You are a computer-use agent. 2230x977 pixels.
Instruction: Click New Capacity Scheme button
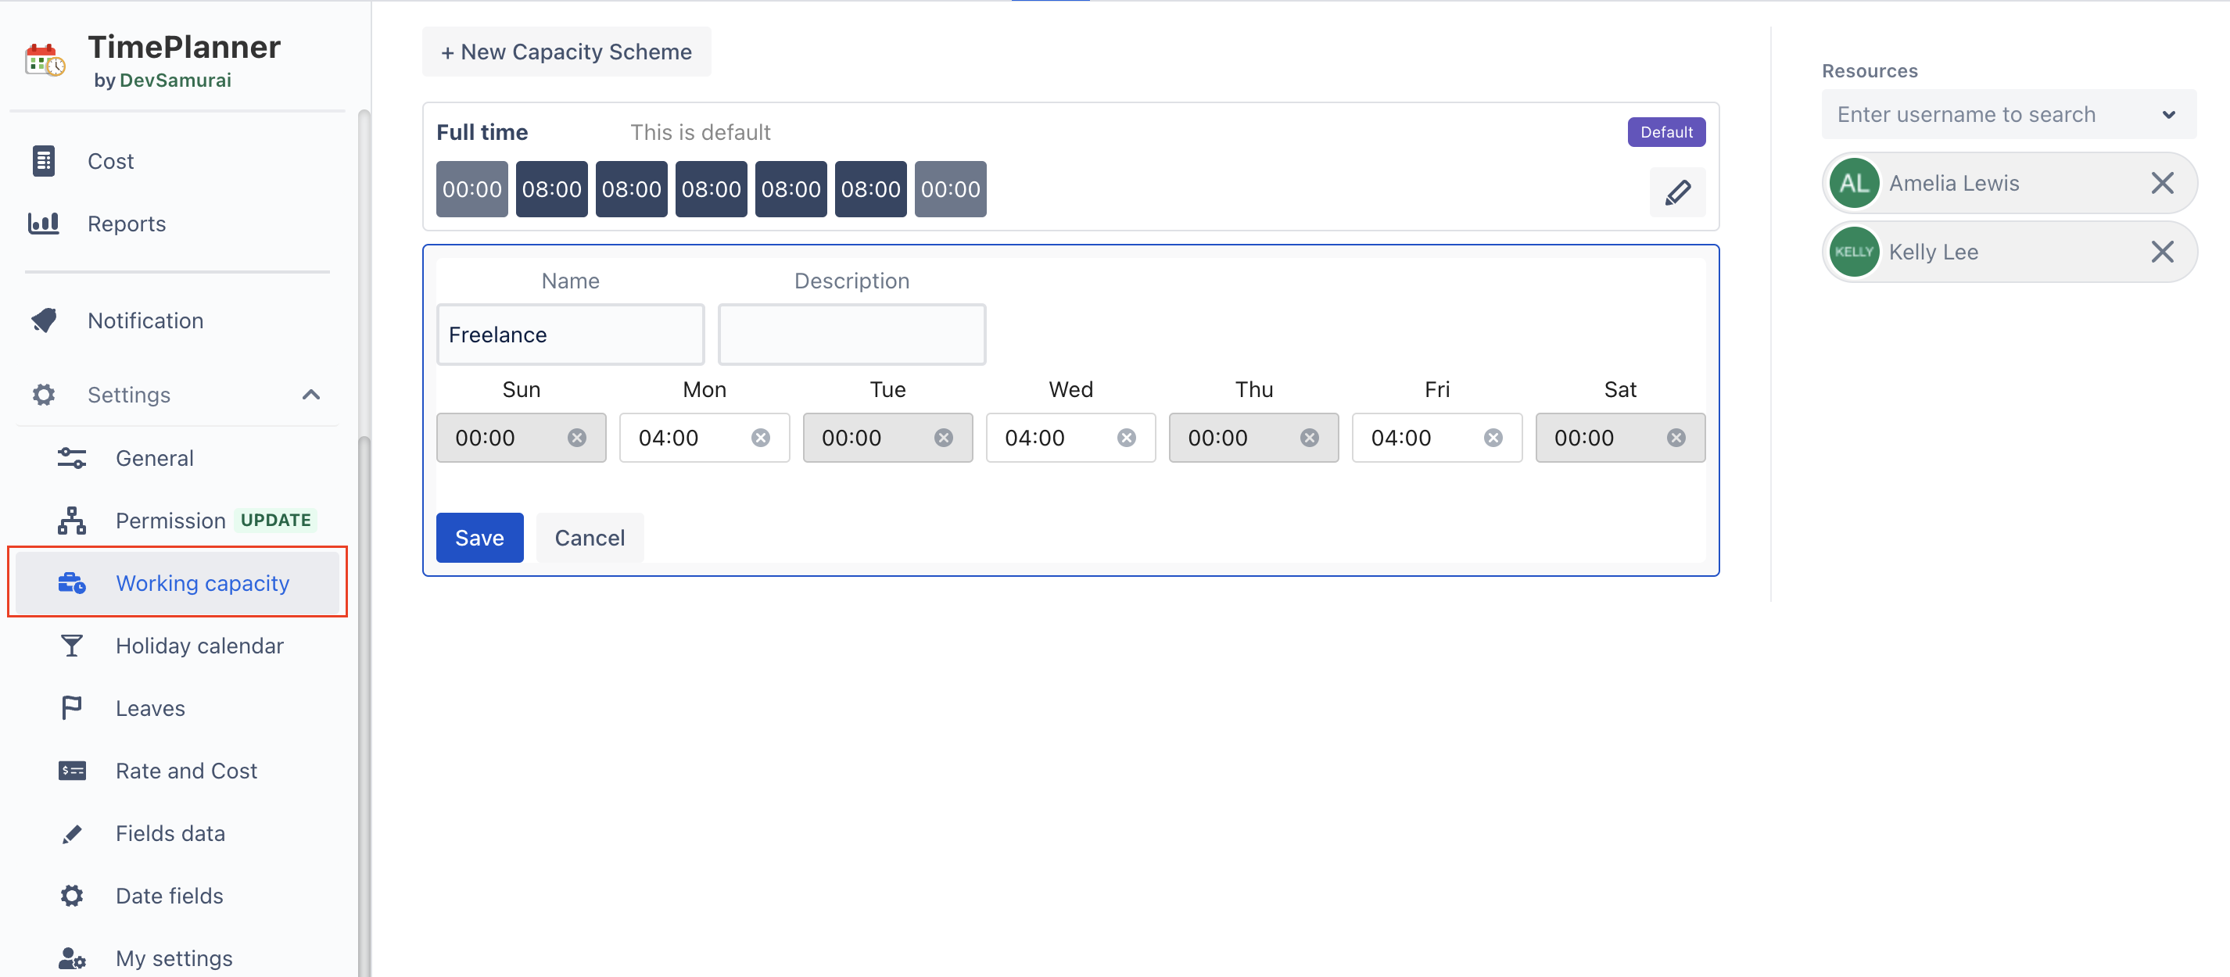click(566, 52)
